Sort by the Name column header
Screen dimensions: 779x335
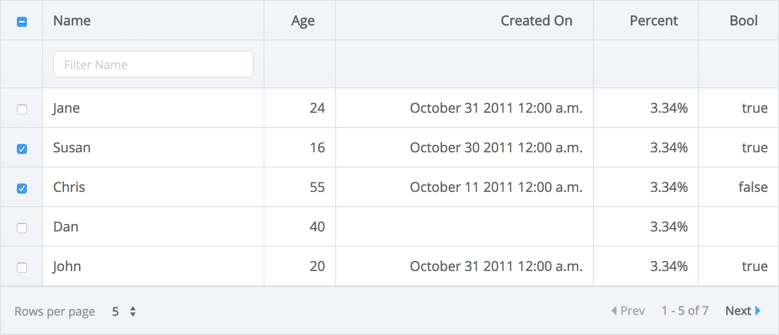(72, 21)
